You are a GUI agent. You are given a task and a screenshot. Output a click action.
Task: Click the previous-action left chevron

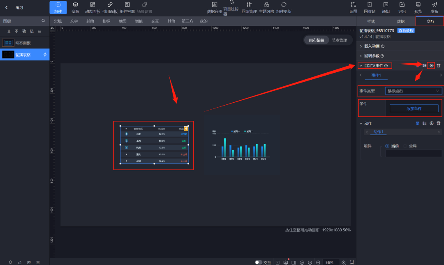(367, 132)
